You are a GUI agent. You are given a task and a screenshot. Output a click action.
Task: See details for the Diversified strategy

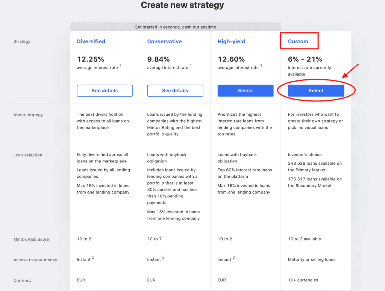[x=105, y=91]
